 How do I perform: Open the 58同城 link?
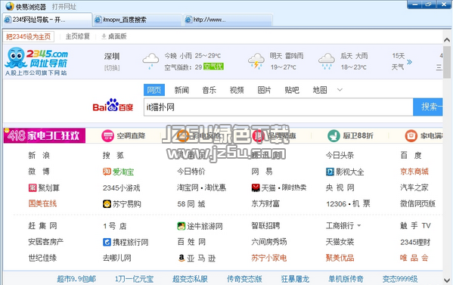click(191, 204)
